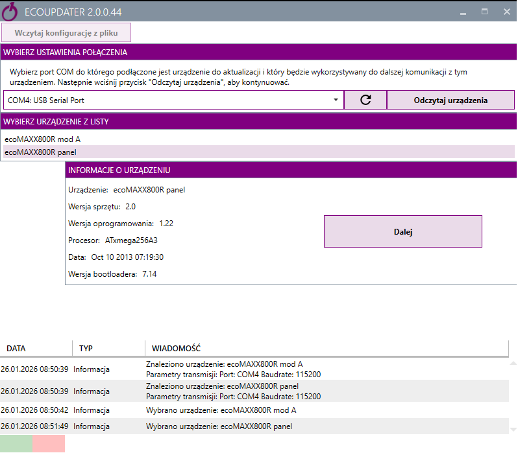Click the 'Dalej' button
This screenshot has width=518, height=453.
point(403,231)
